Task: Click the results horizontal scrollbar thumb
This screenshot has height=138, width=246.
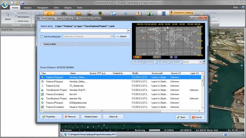Action: [102, 111]
